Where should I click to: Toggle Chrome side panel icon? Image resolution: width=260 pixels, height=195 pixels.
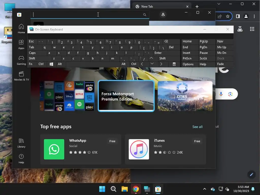[x=238, y=16]
